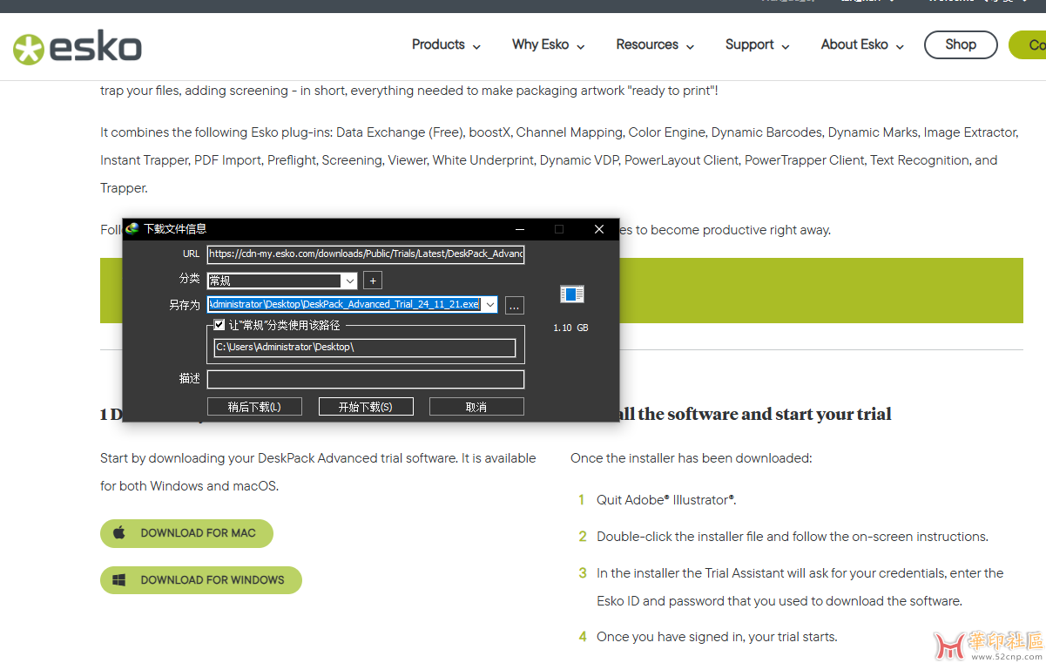The width and height of the screenshot is (1046, 663).
Task: Click the Resources chevron arrow
Action: [x=690, y=46]
